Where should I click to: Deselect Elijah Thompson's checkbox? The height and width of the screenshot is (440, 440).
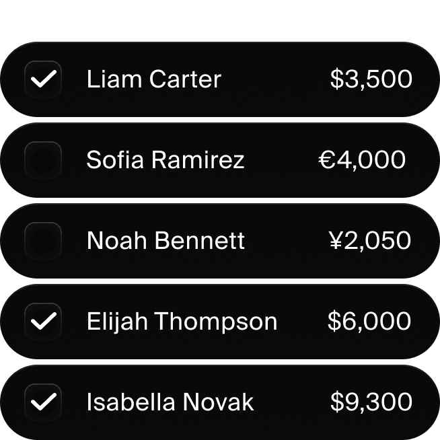pos(43,322)
